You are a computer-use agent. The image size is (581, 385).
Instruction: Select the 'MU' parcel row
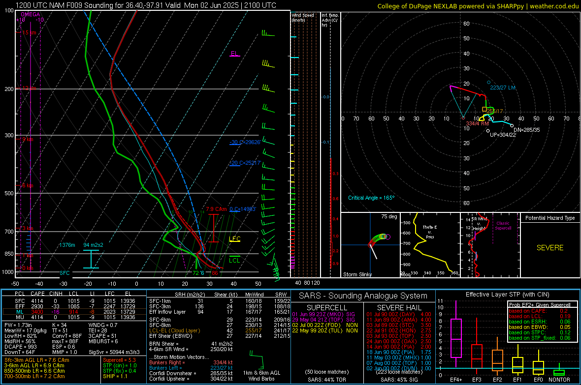coord(74,317)
